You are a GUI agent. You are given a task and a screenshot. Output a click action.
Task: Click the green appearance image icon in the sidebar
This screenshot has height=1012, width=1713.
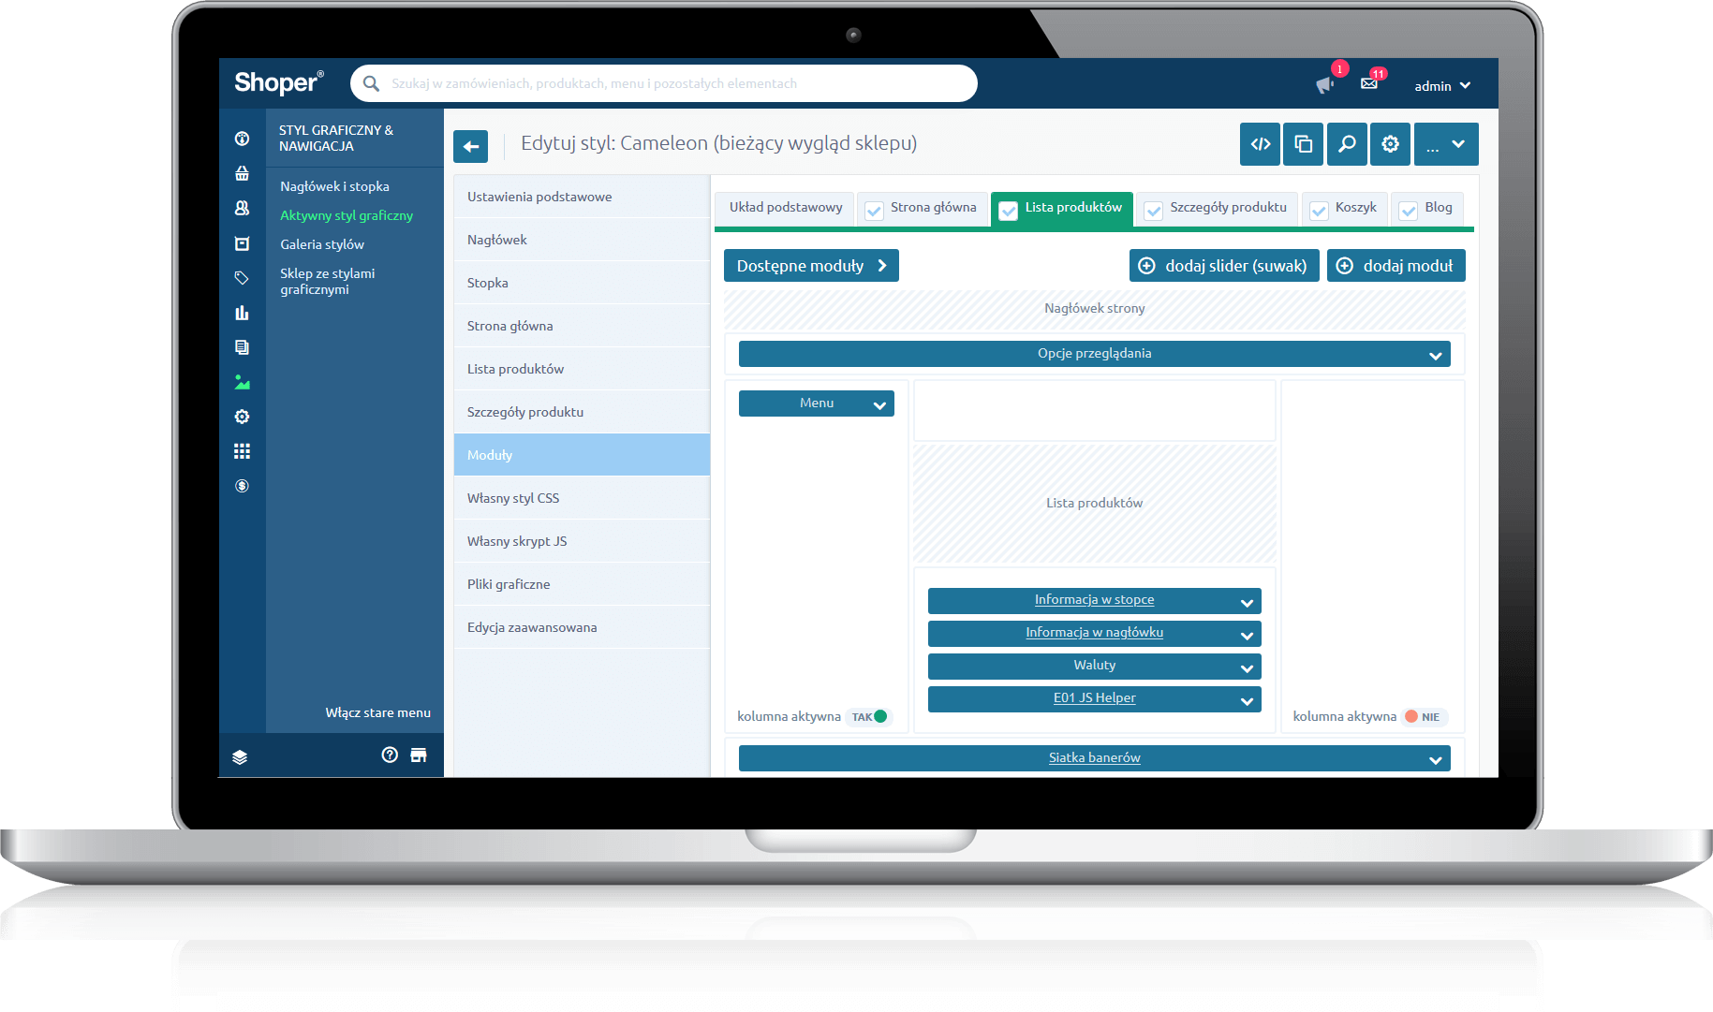pyautogui.click(x=242, y=382)
